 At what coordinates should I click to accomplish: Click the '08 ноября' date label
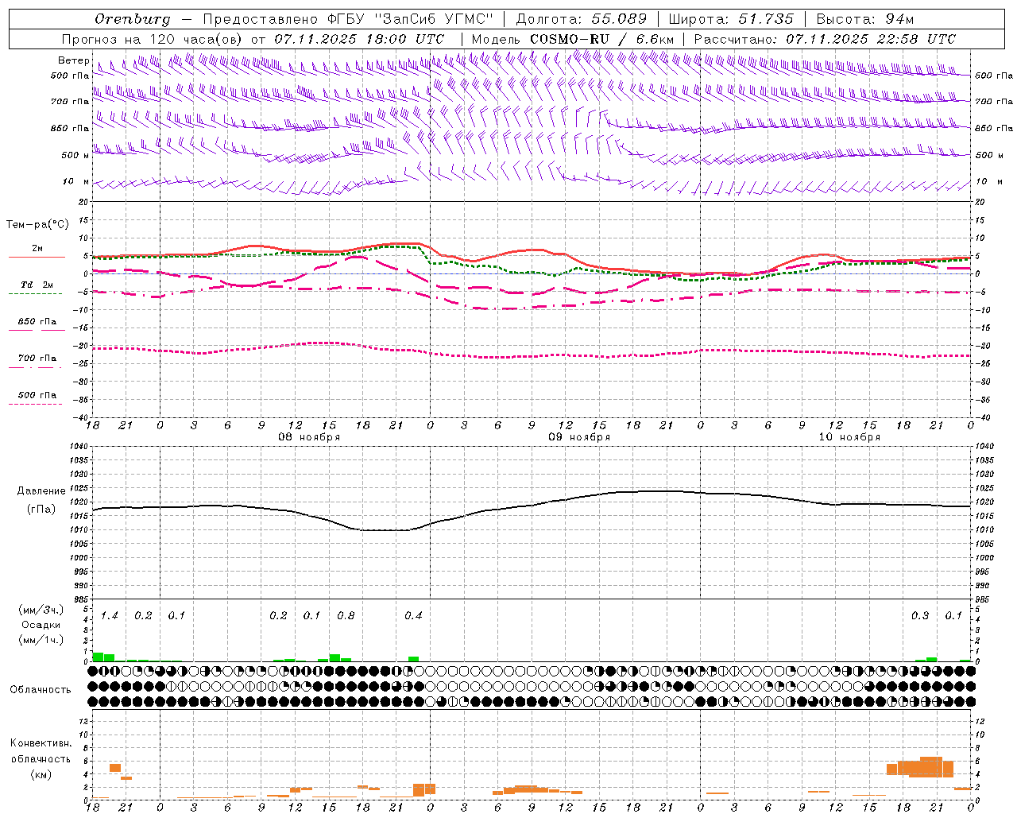(x=309, y=437)
